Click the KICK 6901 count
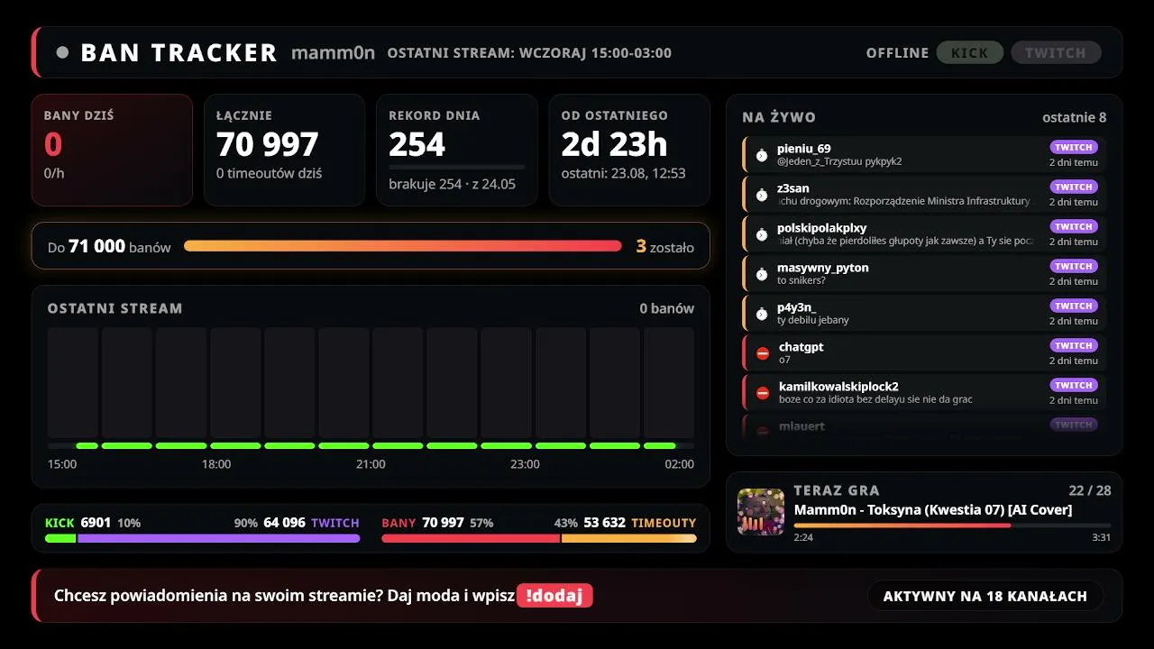The image size is (1154, 649). (x=96, y=523)
